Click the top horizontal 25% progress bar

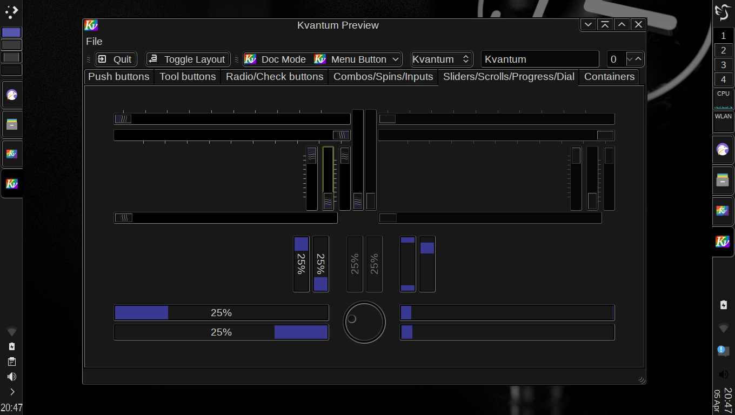pos(221,313)
